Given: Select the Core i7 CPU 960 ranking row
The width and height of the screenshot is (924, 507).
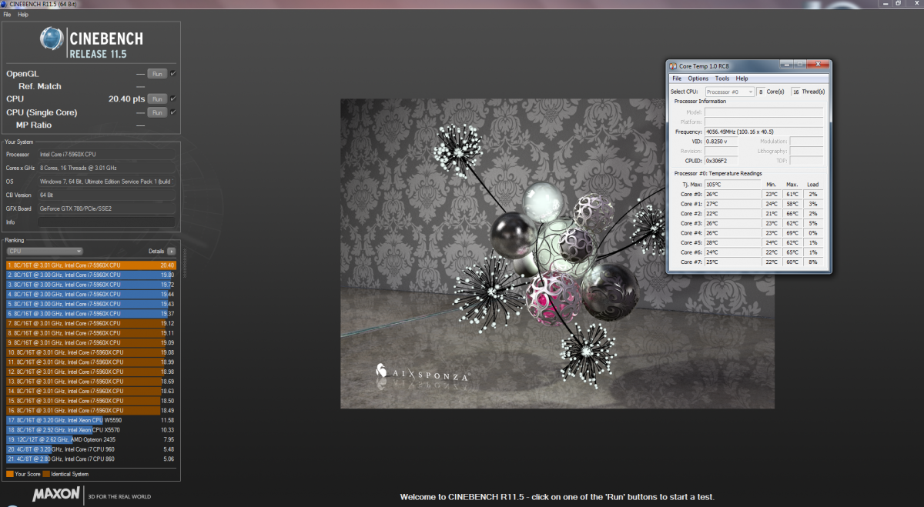Looking at the screenshot, I should click(91, 449).
